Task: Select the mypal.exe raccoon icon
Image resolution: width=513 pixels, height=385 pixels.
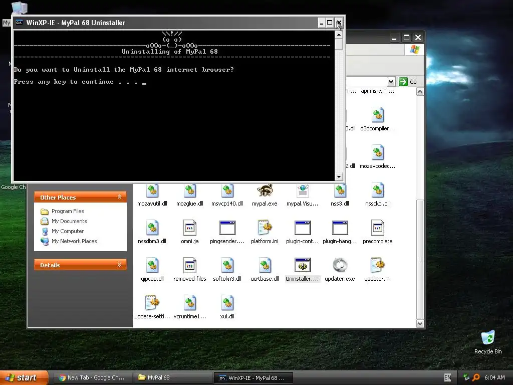Action: (x=265, y=190)
